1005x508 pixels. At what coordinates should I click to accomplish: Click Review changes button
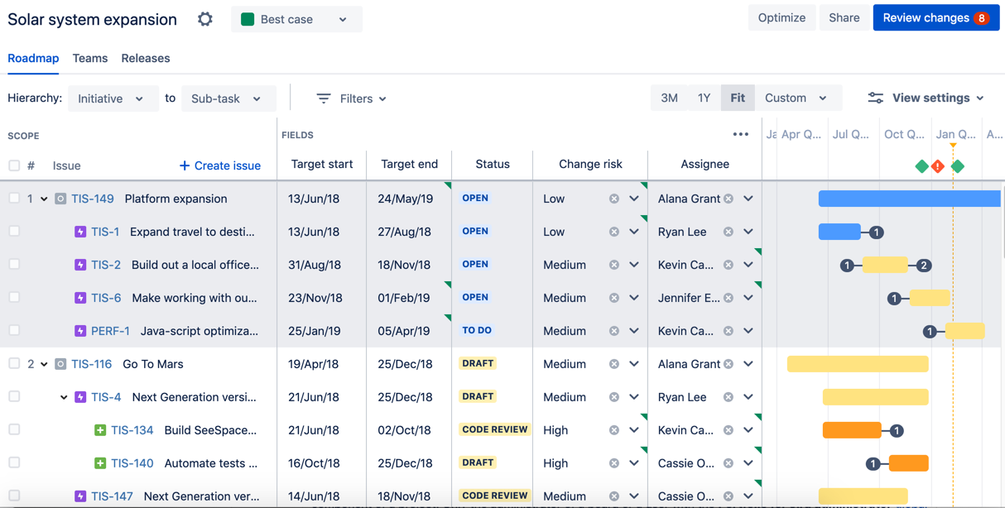pyautogui.click(x=936, y=17)
